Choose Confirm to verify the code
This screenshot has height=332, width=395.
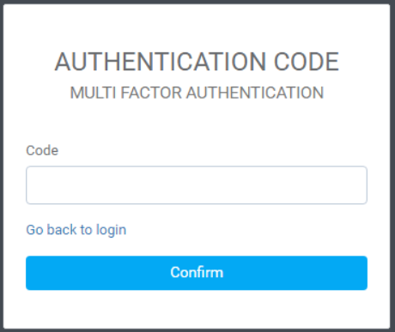pos(197,273)
